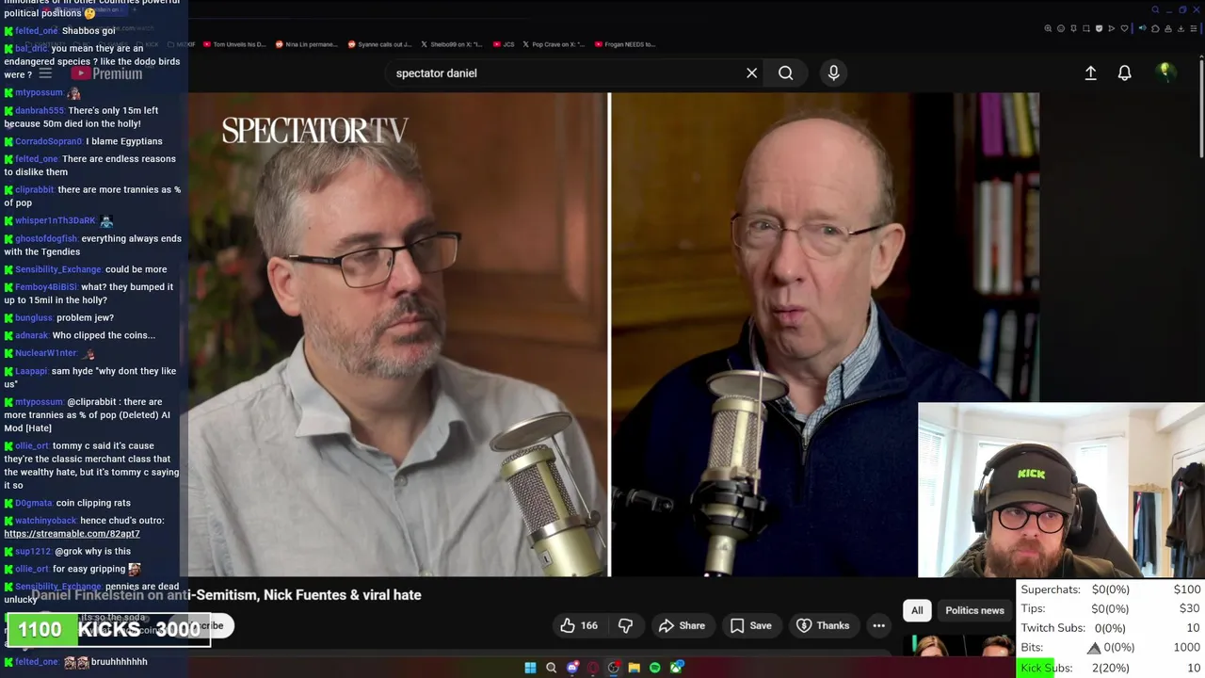Open YouTube notifications bell

tap(1124, 73)
